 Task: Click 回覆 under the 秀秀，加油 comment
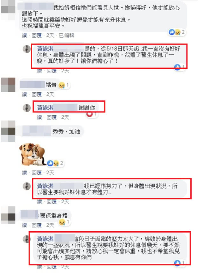point(37,173)
